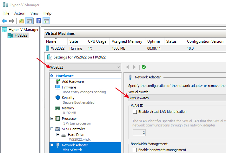Click the blue Back arrow toolbar icon
226x153 pixels.
(4, 21)
